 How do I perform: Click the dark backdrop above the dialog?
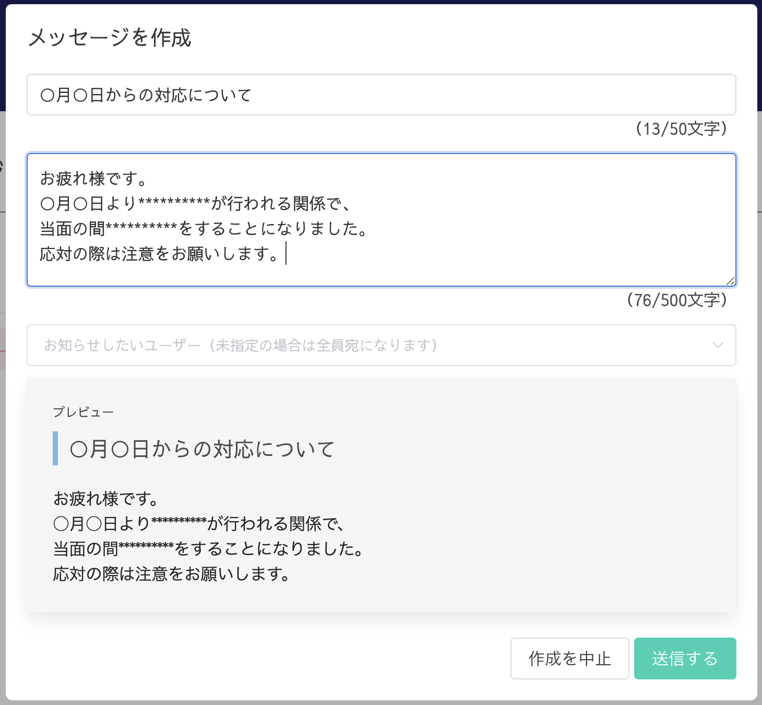click(381, 2)
